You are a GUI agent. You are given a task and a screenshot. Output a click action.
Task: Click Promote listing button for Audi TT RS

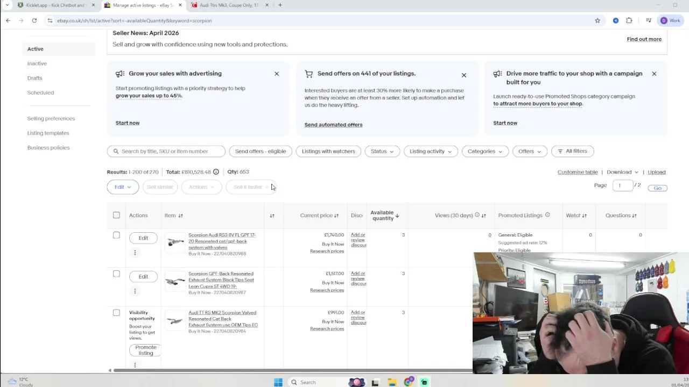click(x=146, y=350)
